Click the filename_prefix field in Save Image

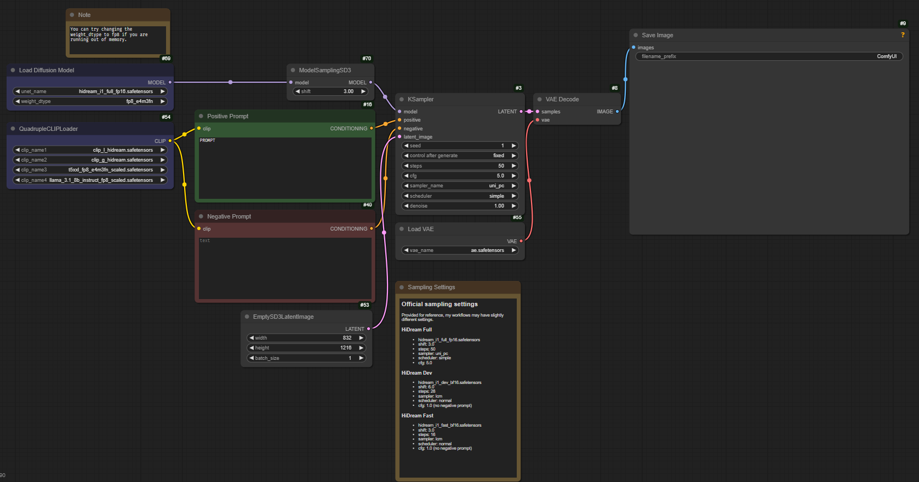[x=768, y=56]
